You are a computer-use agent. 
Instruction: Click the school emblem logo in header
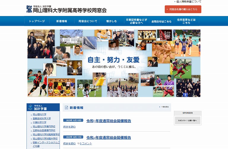tap(29, 9)
